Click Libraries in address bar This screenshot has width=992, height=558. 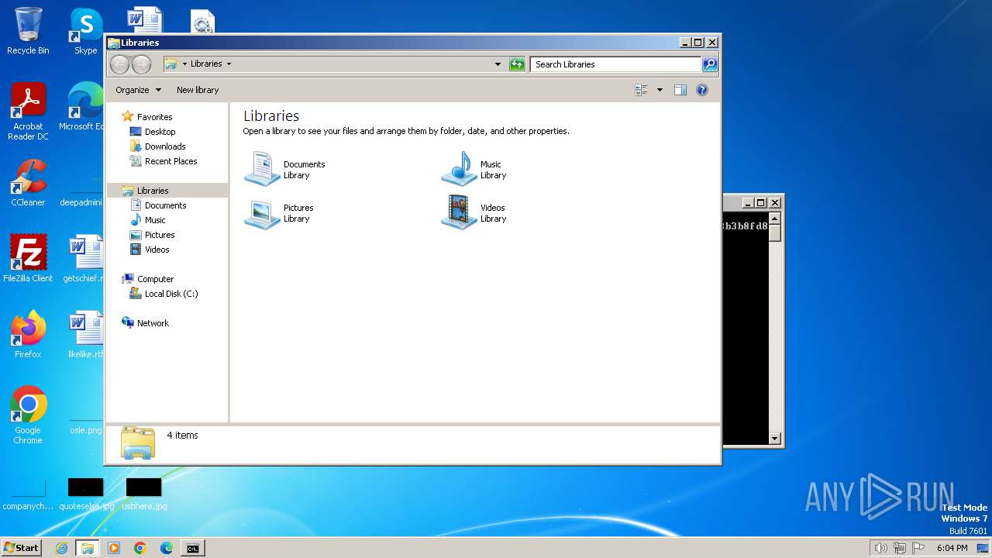point(206,64)
